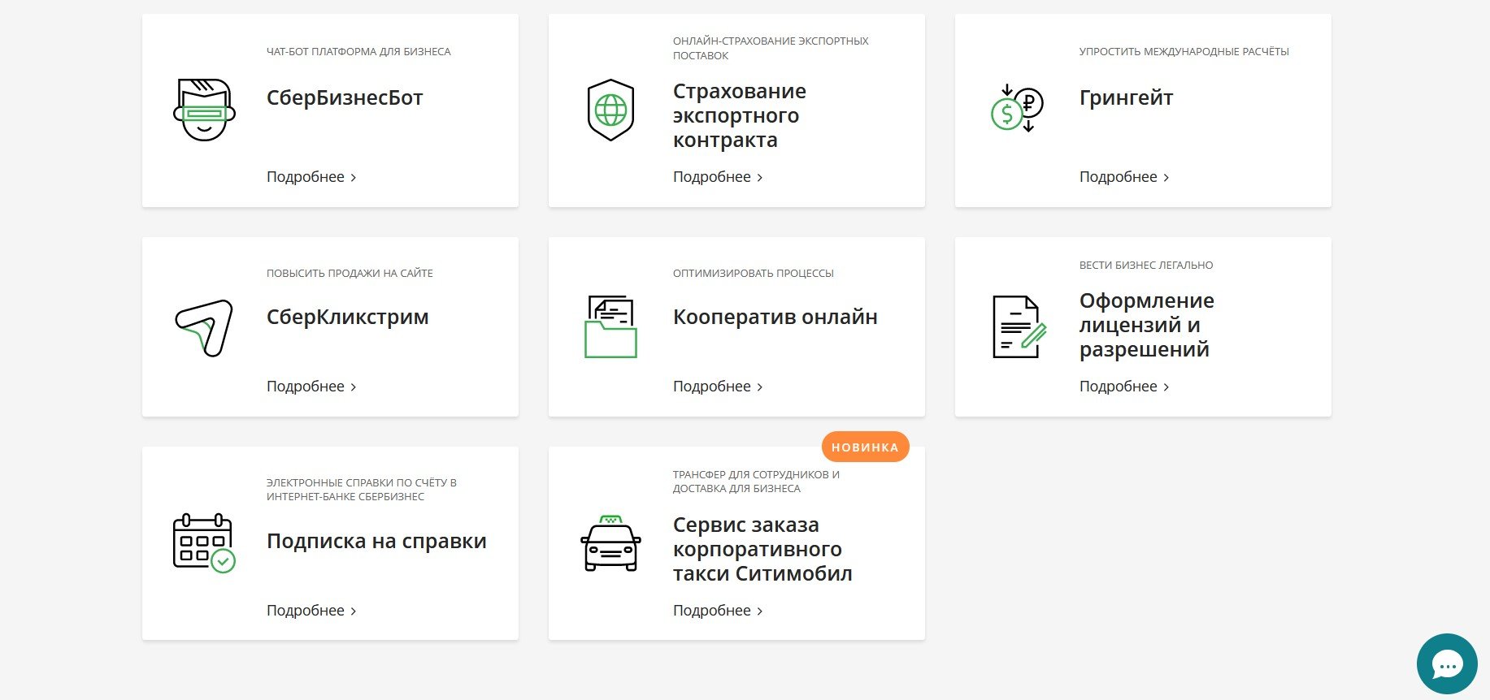The height and width of the screenshot is (700, 1490).
Task: Follow Подробнее link under Грингейт
Action: (1124, 177)
